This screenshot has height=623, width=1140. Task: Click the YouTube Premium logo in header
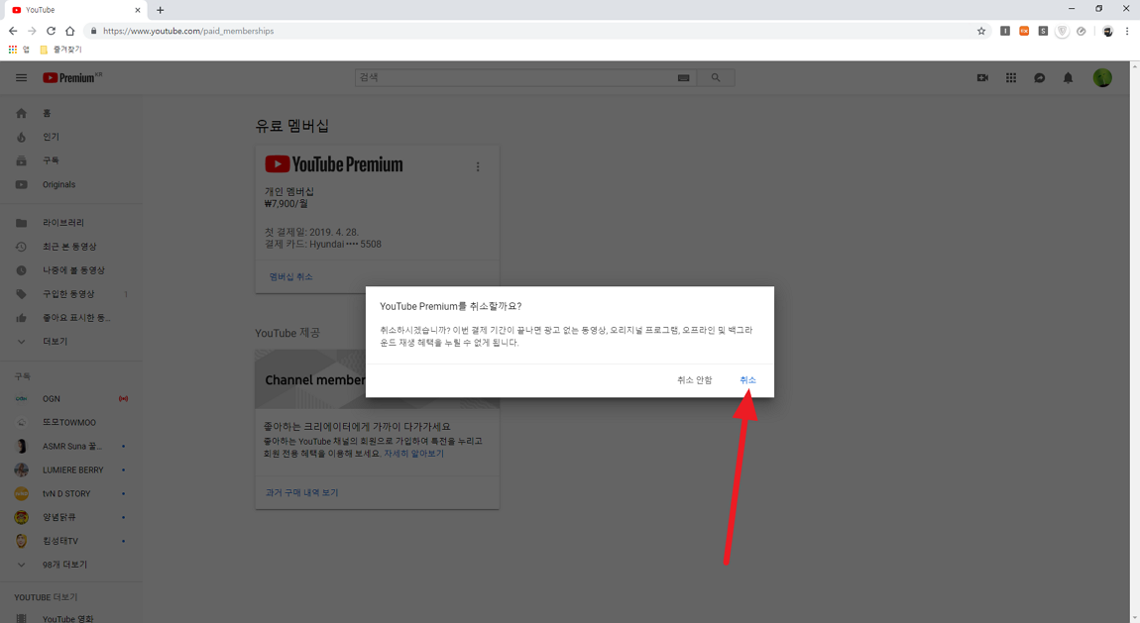[x=71, y=77]
